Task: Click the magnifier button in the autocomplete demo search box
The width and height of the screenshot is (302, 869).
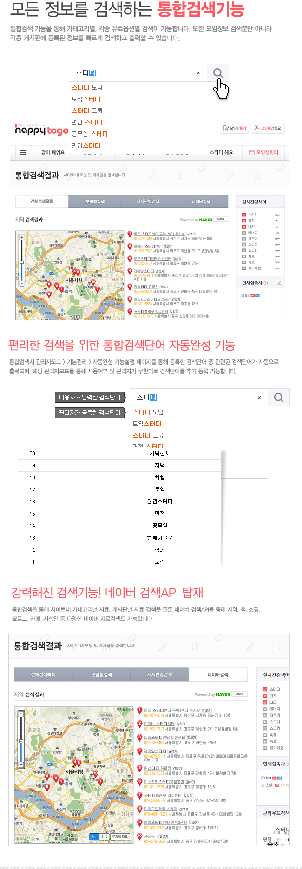Action: (279, 398)
